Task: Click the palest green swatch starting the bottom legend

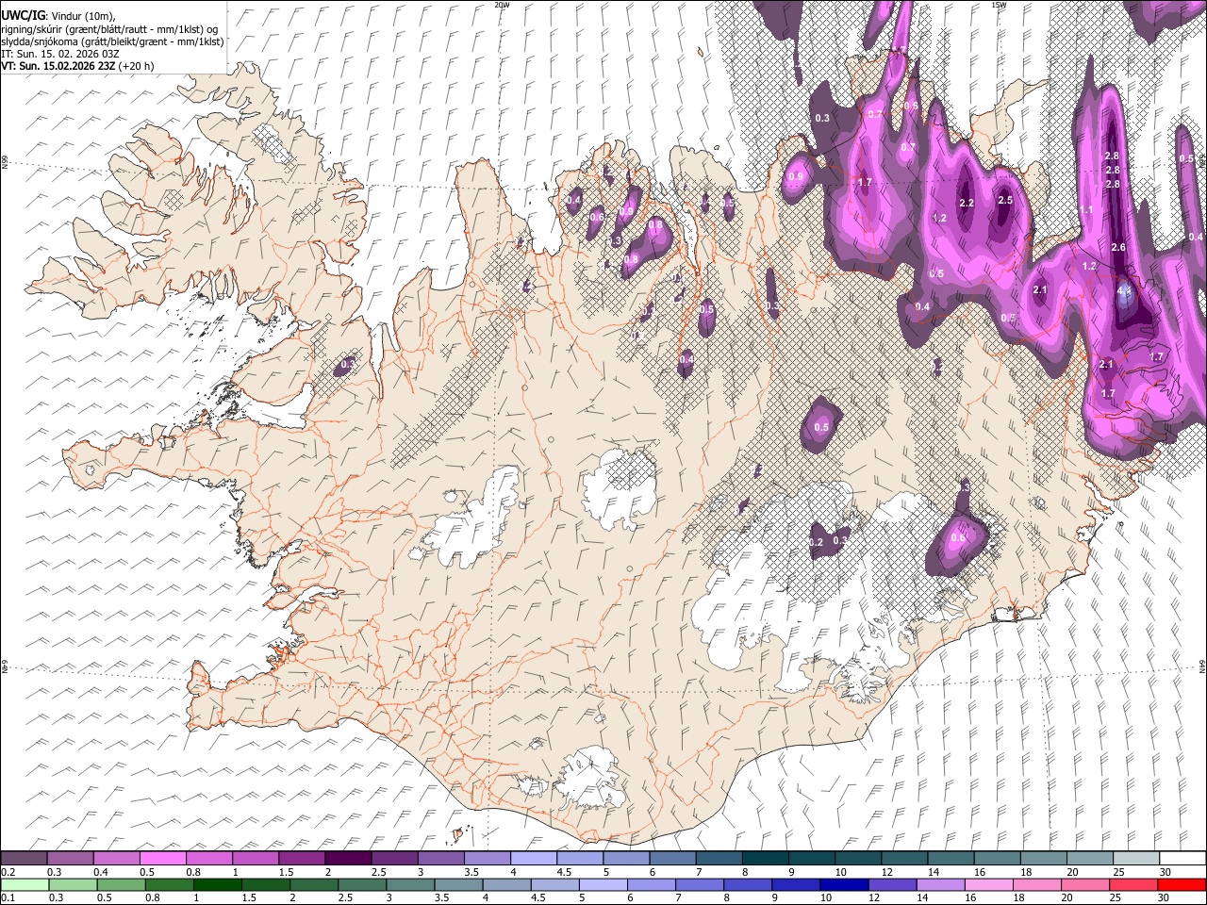Action: click(x=25, y=884)
